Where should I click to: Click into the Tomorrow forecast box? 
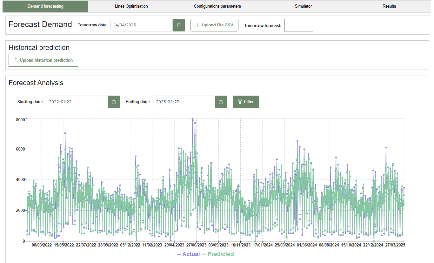[298, 25]
